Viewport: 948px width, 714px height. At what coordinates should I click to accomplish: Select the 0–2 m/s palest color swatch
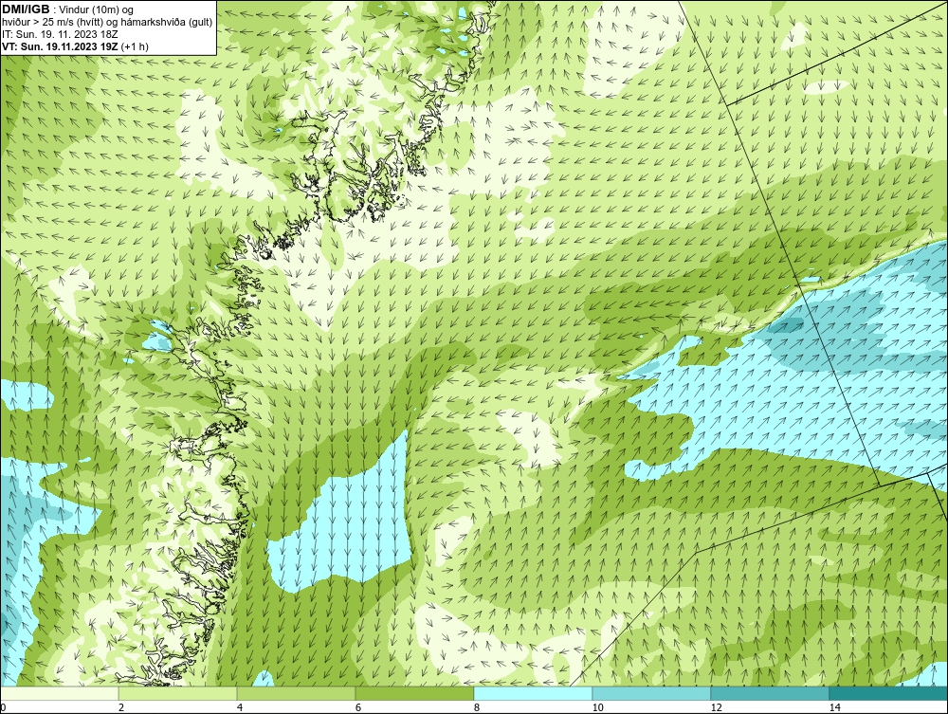(x=59, y=693)
